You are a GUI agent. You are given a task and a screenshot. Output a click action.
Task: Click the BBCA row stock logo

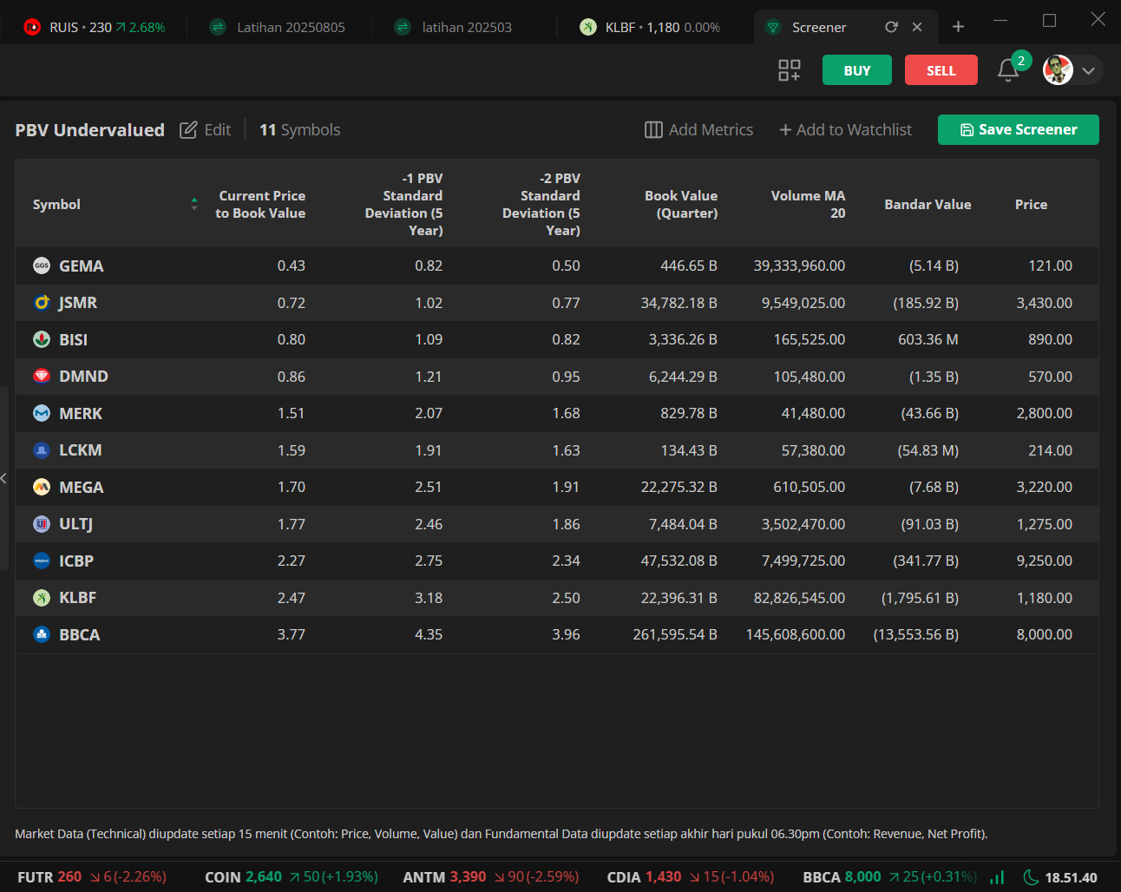click(42, 634)
